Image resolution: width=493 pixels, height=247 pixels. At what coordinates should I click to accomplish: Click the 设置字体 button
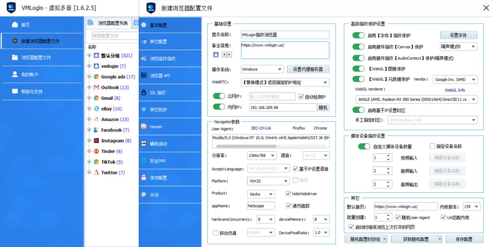[458, 35]
